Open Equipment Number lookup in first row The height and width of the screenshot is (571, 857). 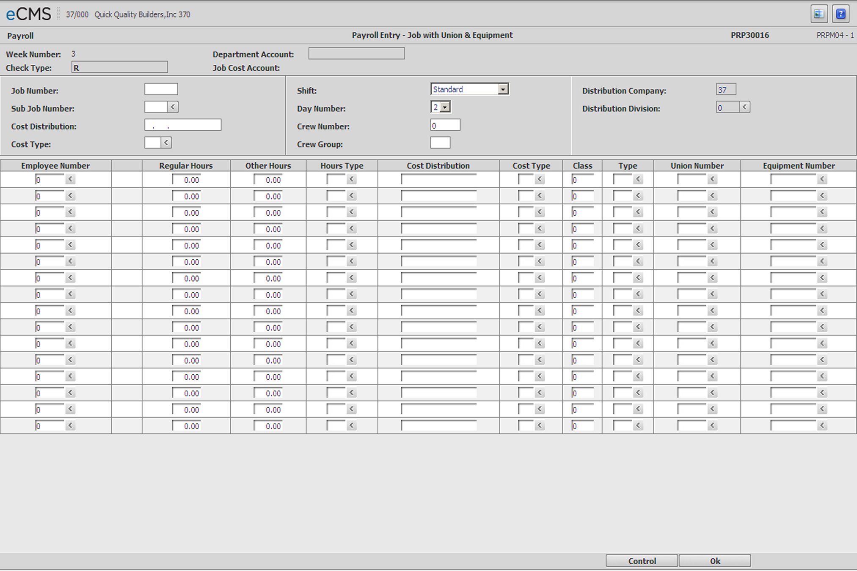pos(822,179)
